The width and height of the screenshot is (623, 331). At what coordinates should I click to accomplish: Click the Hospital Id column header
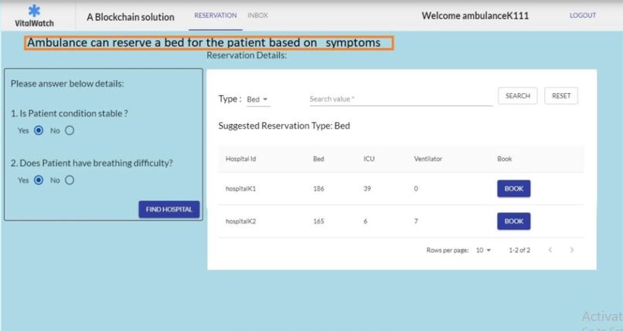pyautogui.click(x=241, y=159)
